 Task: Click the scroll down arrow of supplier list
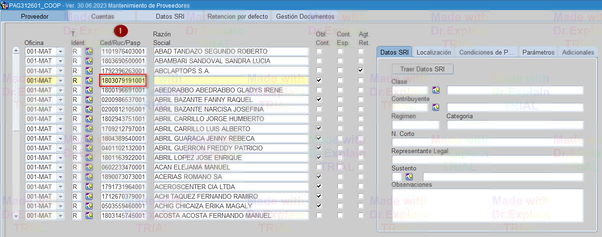16,216
